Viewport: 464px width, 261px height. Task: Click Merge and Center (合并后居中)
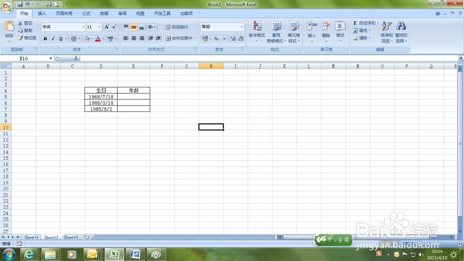coord(180,38)
